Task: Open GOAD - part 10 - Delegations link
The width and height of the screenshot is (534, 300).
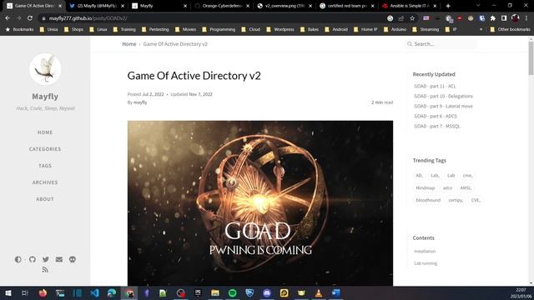Action: click(x=443, y=96)
